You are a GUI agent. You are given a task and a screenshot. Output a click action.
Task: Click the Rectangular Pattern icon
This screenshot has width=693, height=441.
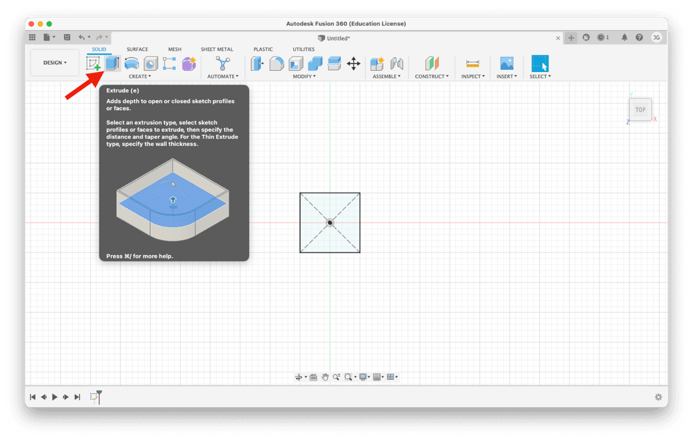click(169, 63)
